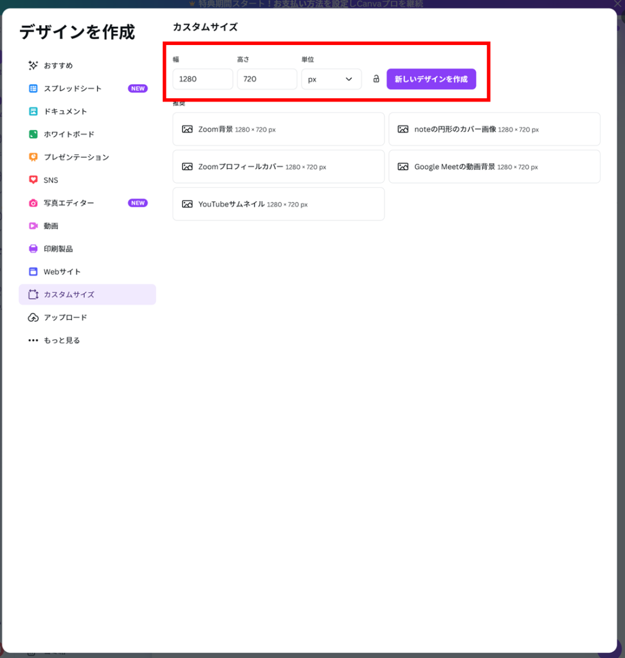Open the ホワイトボード icon

[33, 134]
